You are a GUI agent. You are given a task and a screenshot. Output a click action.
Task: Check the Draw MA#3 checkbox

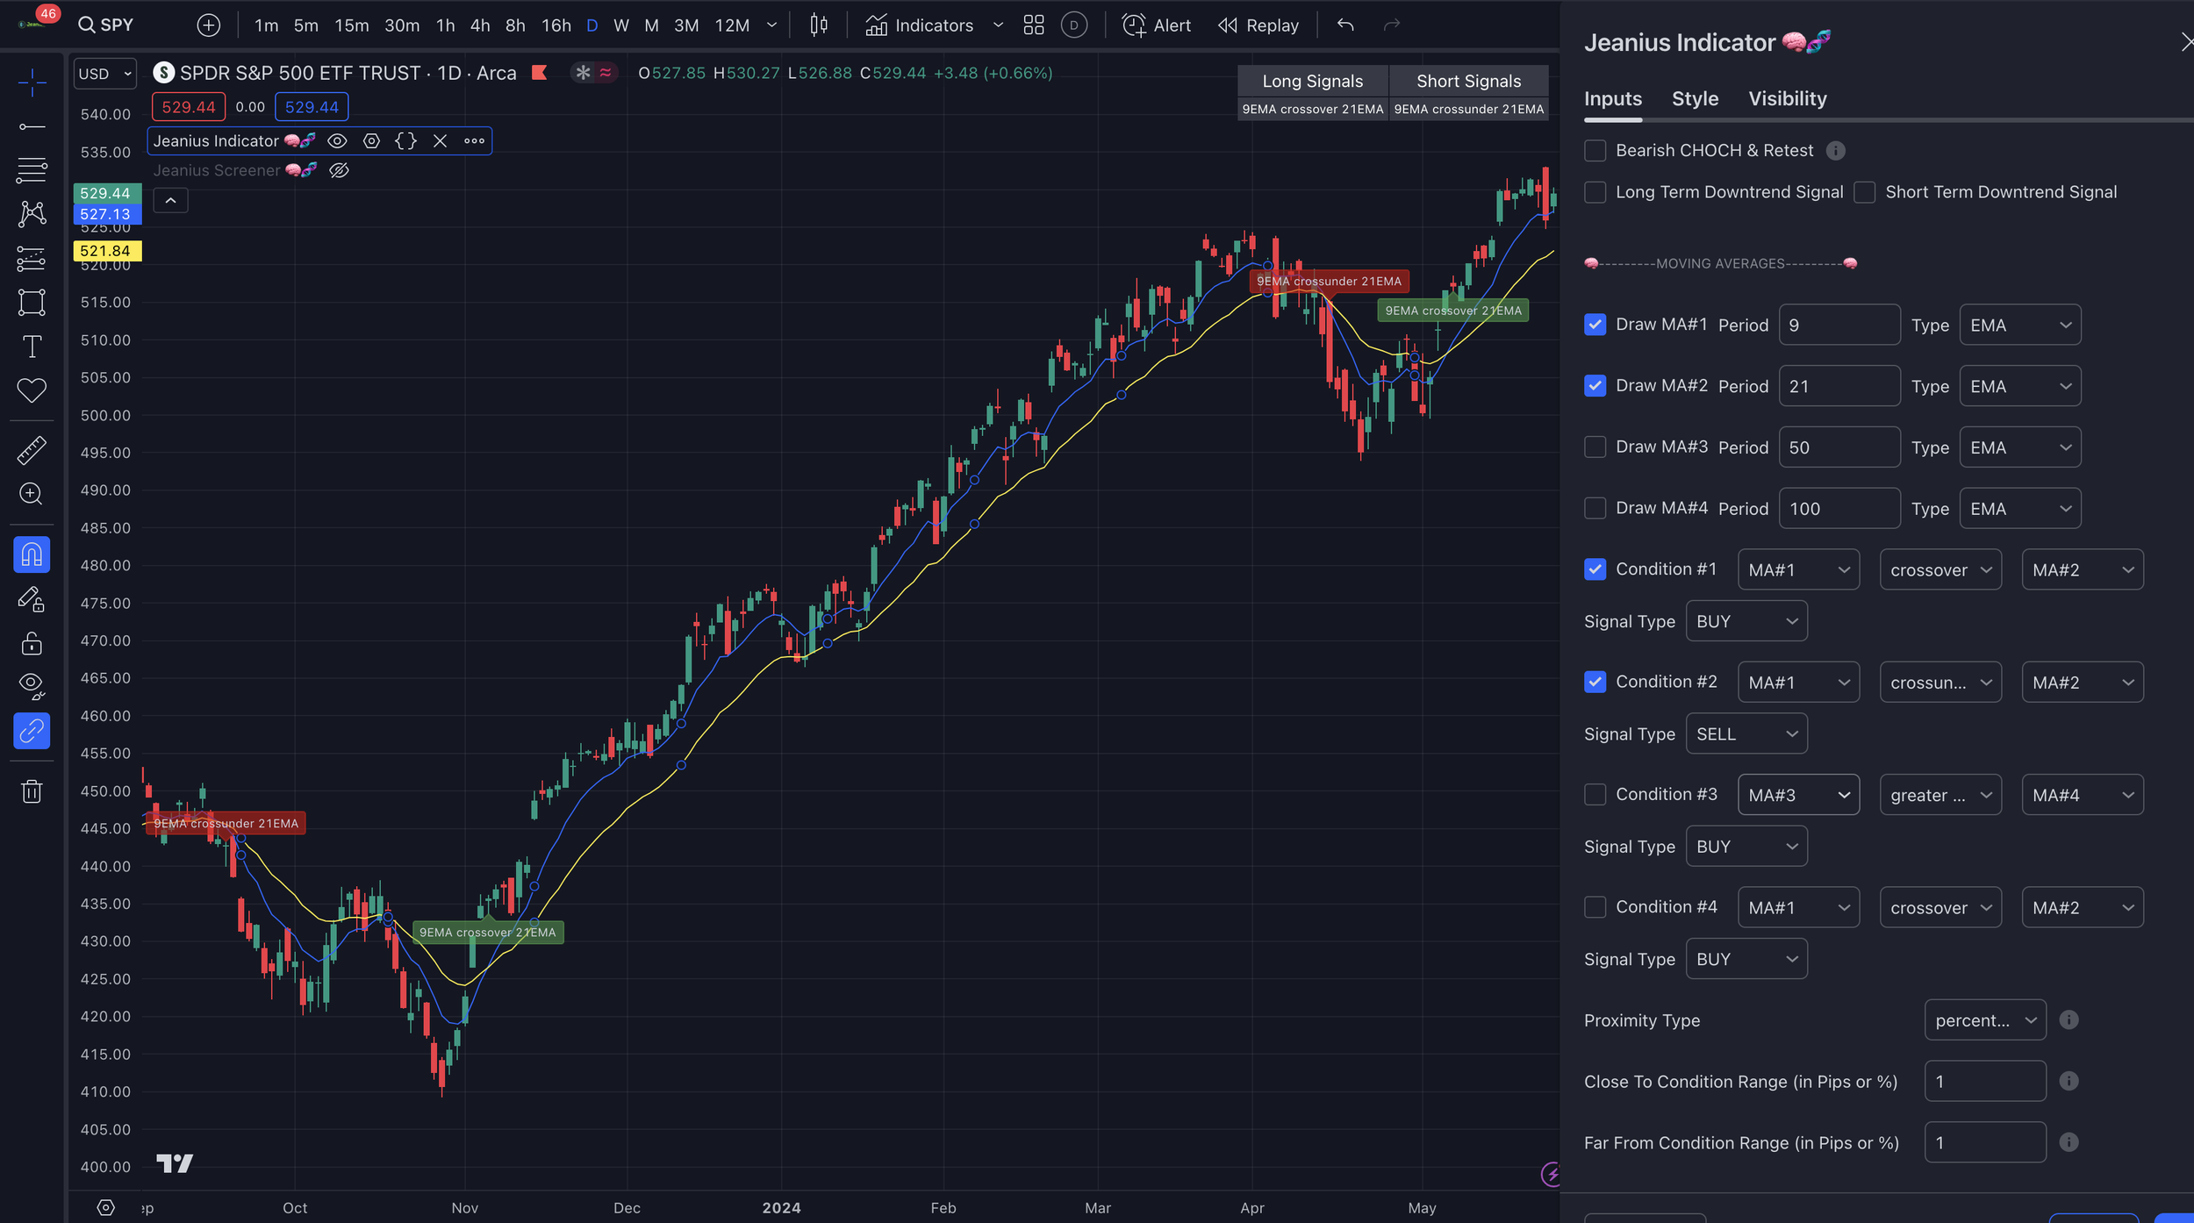(1595, 447)
